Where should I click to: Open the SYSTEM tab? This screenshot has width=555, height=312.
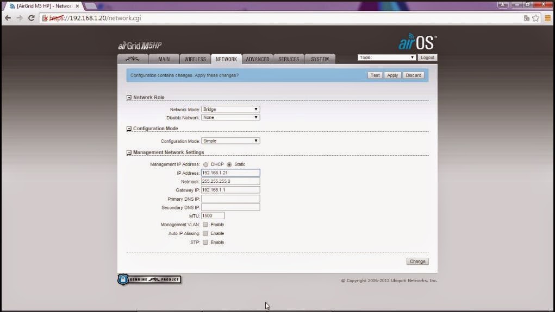(x=320, y=59)
